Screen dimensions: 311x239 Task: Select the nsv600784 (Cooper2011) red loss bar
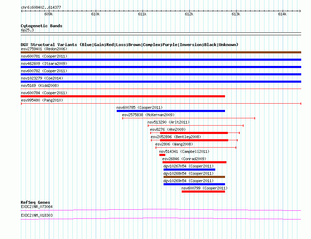coord(123,96)
